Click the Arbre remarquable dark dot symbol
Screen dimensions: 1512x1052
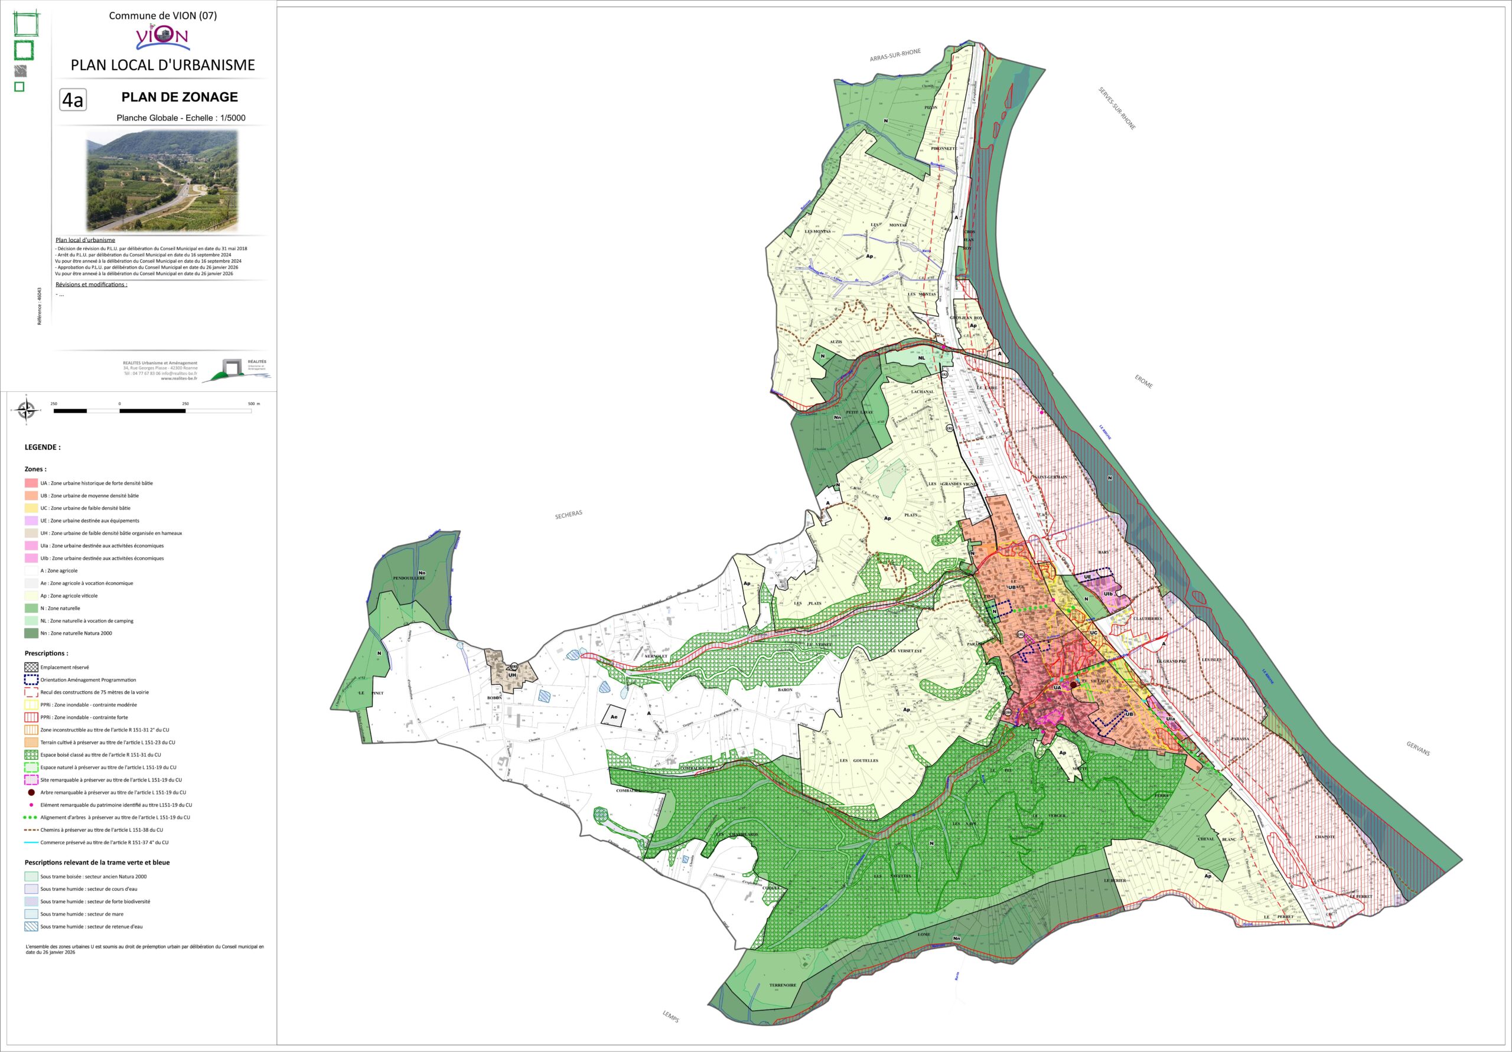pos(31,792)
